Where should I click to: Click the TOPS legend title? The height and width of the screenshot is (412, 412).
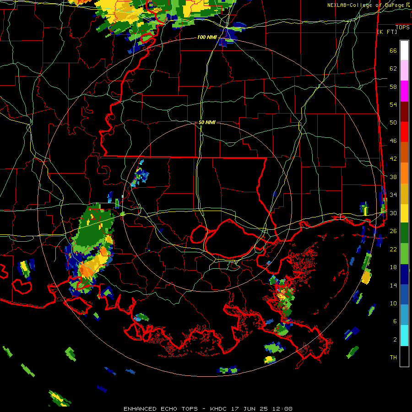click(402, 27)
